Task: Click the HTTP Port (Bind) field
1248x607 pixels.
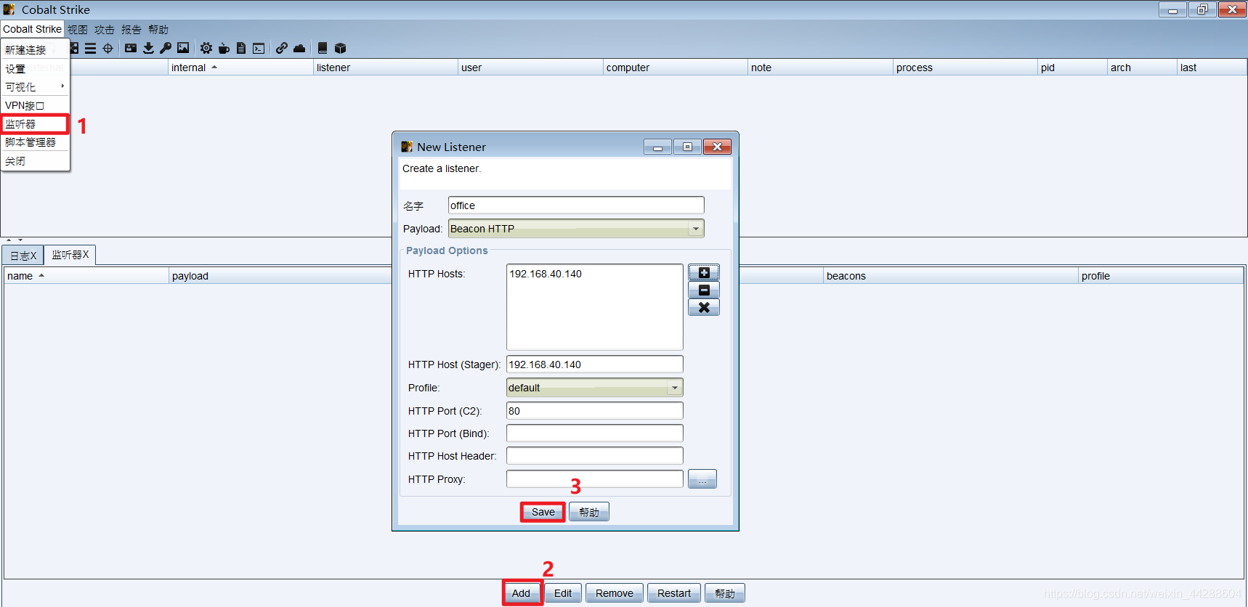Action: point(594,433)
